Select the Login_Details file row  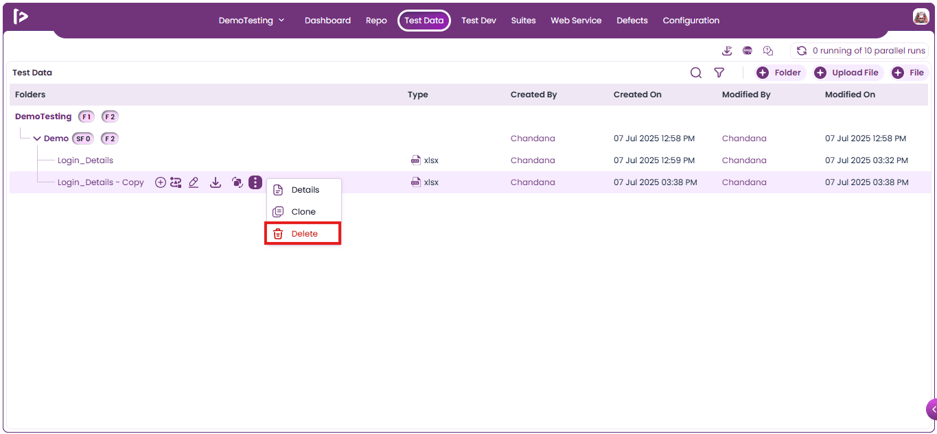(x=469, y=160)
